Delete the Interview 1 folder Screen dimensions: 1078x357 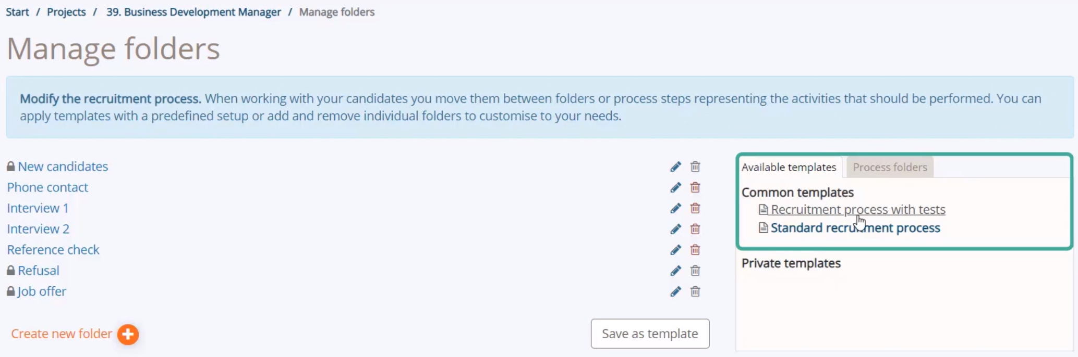coord(695,208)
